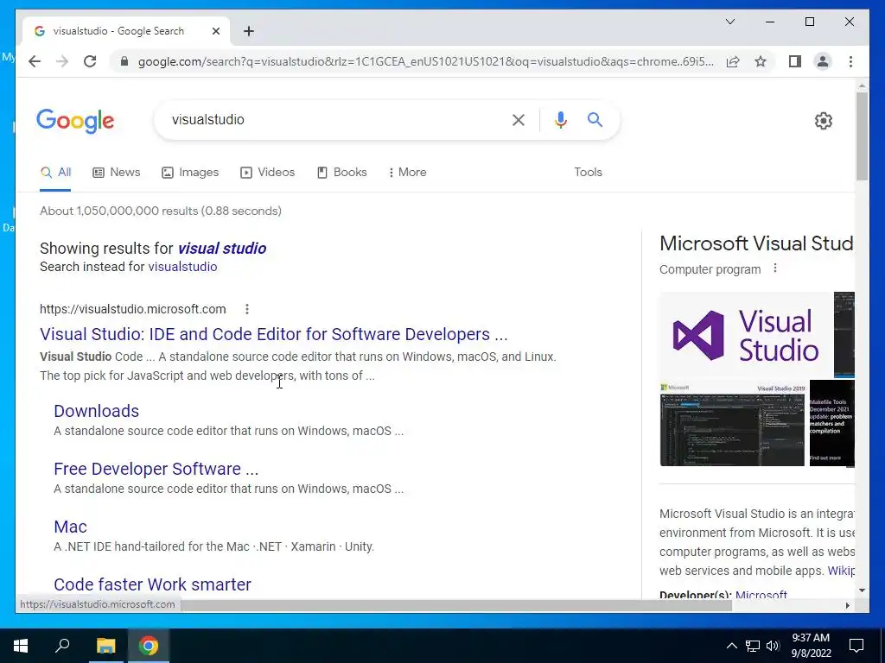Select the All results tab

point(55,173)
